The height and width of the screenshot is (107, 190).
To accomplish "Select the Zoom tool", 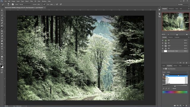I will [x=2, y=59].
